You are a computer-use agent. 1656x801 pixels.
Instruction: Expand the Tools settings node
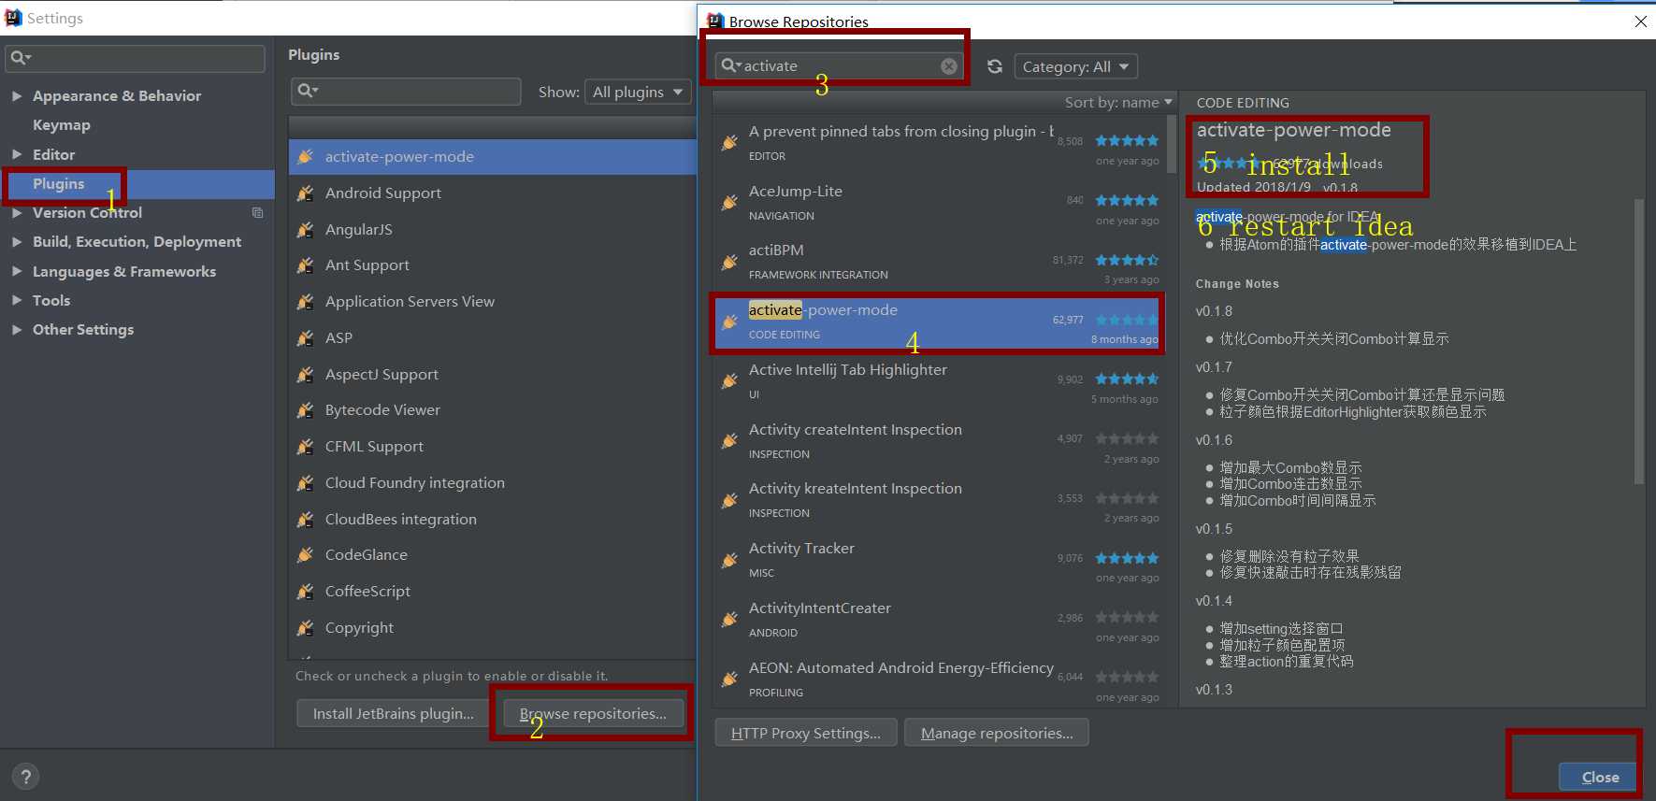tap(17, 301)
